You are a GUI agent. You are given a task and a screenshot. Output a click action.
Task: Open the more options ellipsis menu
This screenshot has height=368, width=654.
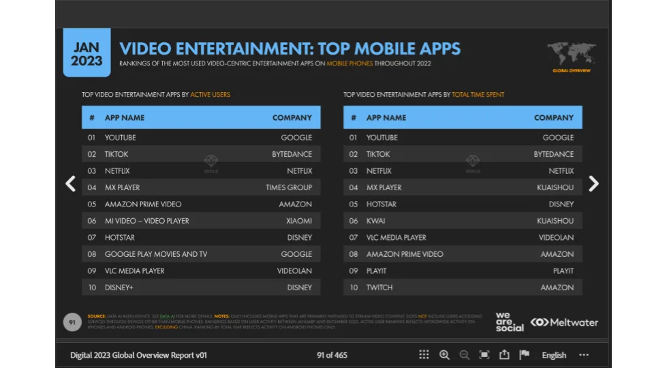click(584, 355)
